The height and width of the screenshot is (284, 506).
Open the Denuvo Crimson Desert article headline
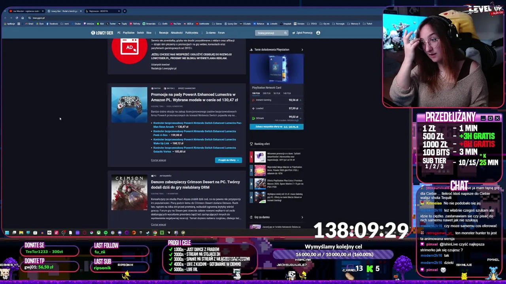coord(195,185)
